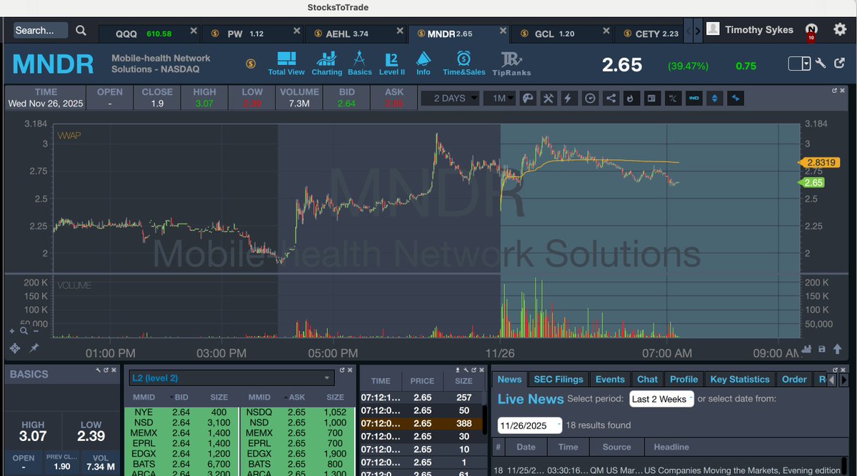Image resolution: width=857 pixels, height=476 pixels.
Task: Toggle the percentage scale icon on chart toolbar
Action: pyautogui.click(x=673, y=98)
